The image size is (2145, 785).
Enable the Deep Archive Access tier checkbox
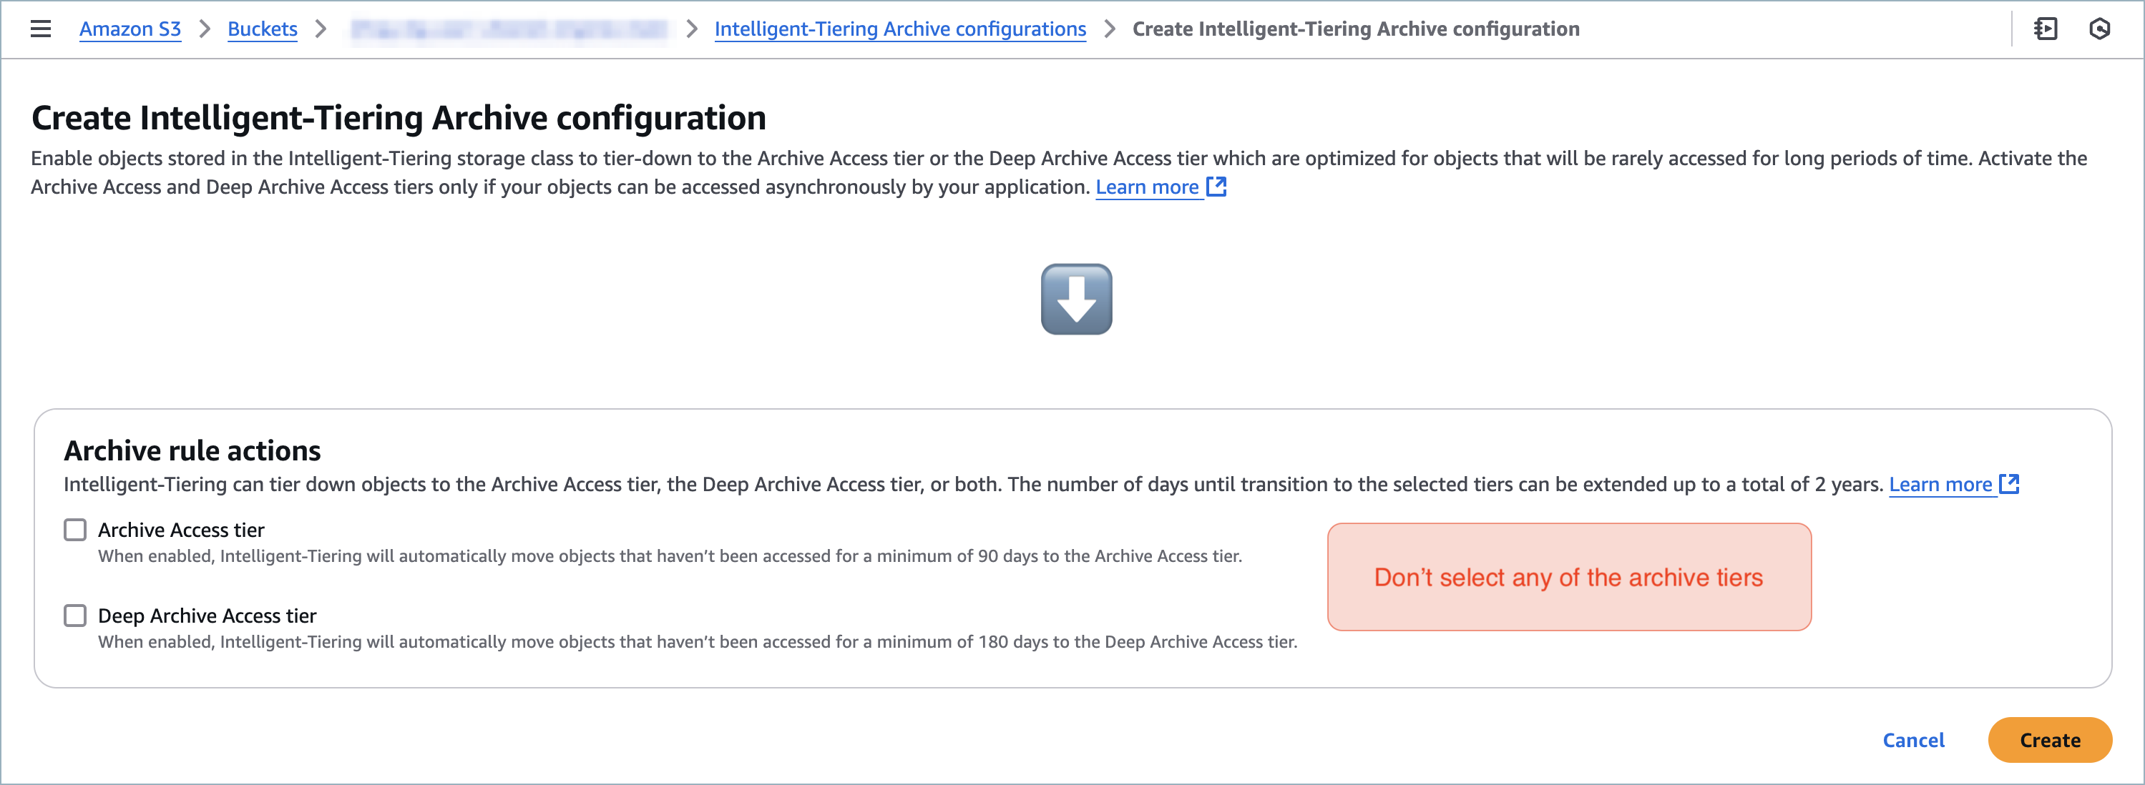click(74, 615)
